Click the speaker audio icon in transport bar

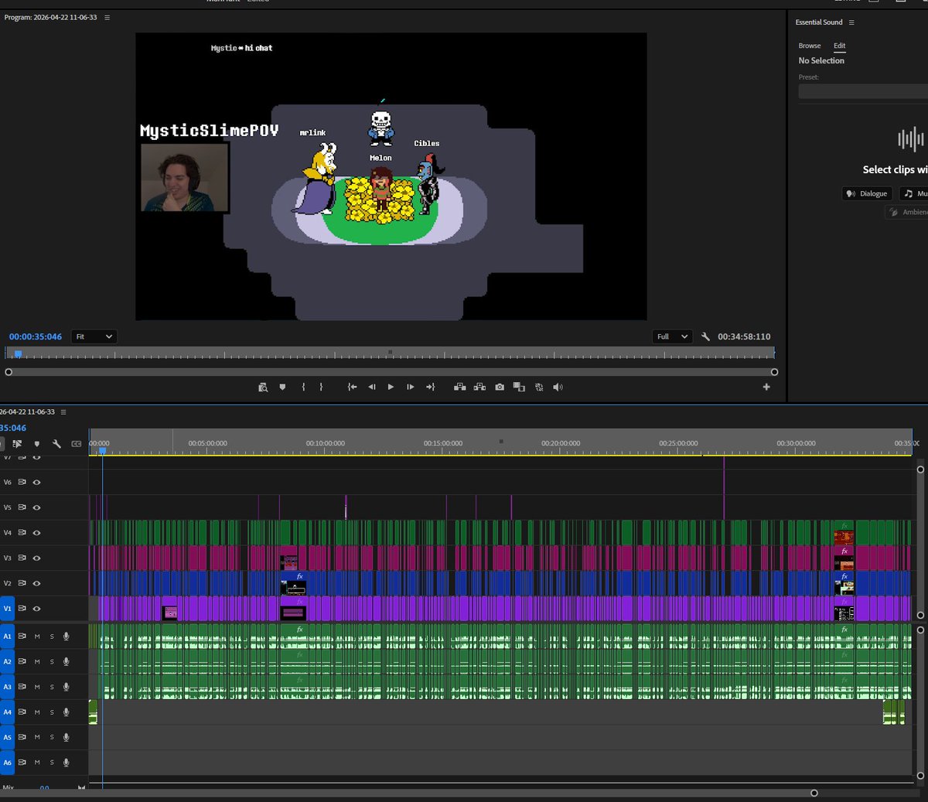point(558,387)
